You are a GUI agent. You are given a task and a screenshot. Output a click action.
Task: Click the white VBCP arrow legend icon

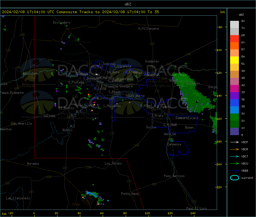tap(234, 142)
